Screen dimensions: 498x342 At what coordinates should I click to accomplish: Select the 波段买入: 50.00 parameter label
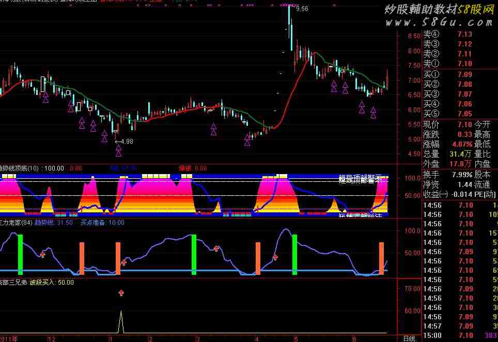(x=51, y=283)
